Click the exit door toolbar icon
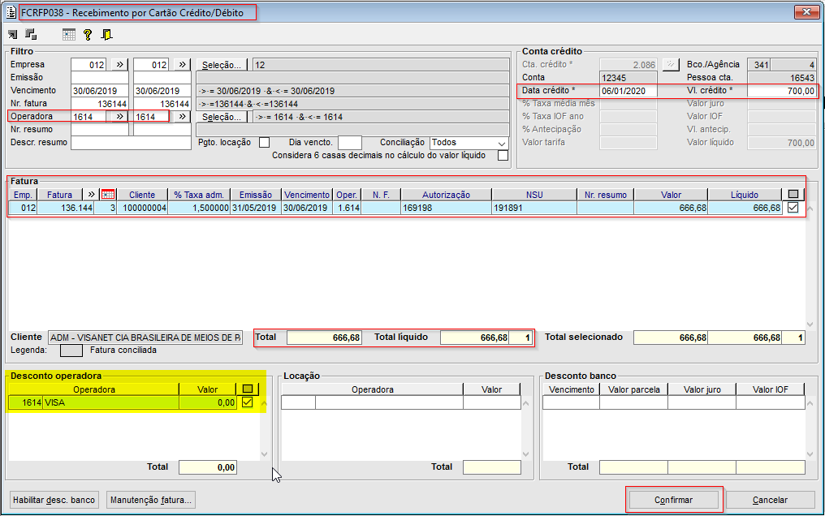 [107, 35]
